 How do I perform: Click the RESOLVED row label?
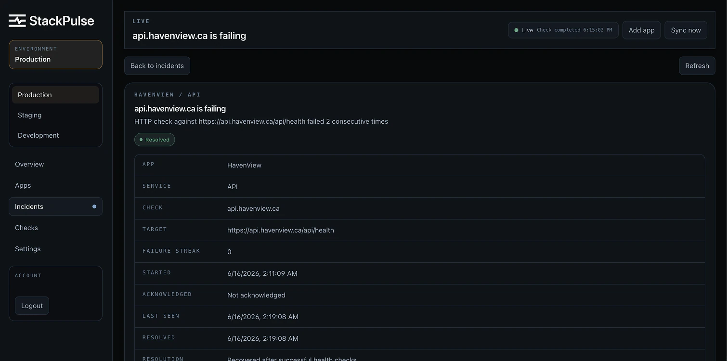(159, 337)
